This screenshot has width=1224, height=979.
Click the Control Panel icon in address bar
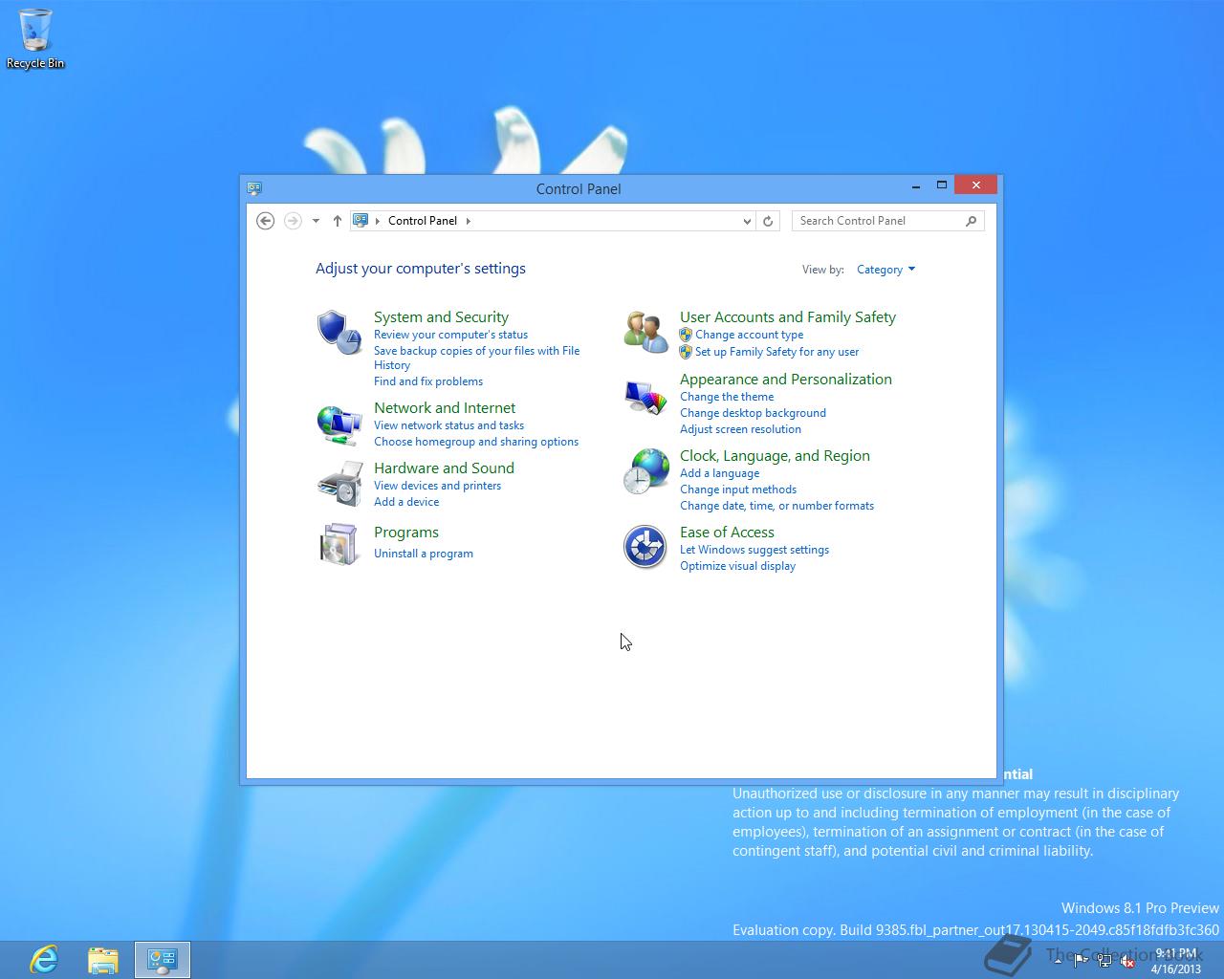361,221
